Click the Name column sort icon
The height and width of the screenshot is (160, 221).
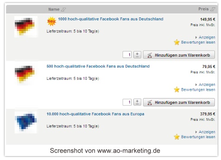pyautogui.click(x=63, y=10)
